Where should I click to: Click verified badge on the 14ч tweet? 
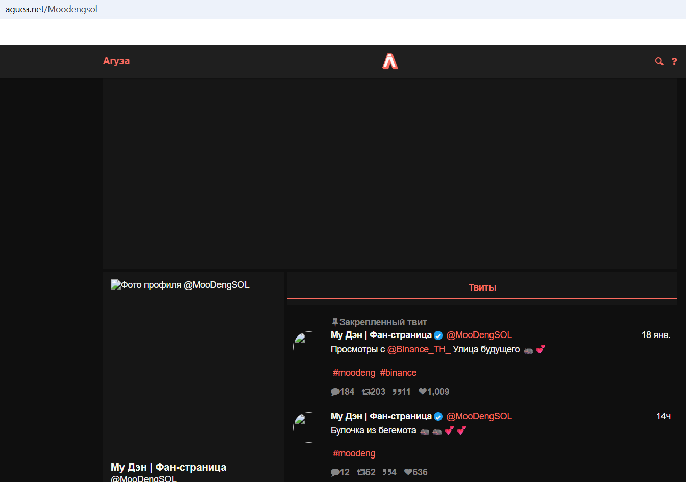click(438, 417)
